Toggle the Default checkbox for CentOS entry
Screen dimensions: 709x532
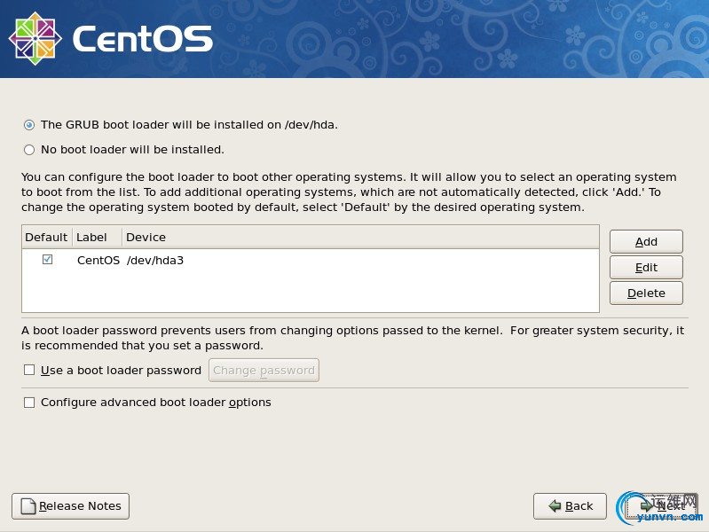[x=47, y=260]
